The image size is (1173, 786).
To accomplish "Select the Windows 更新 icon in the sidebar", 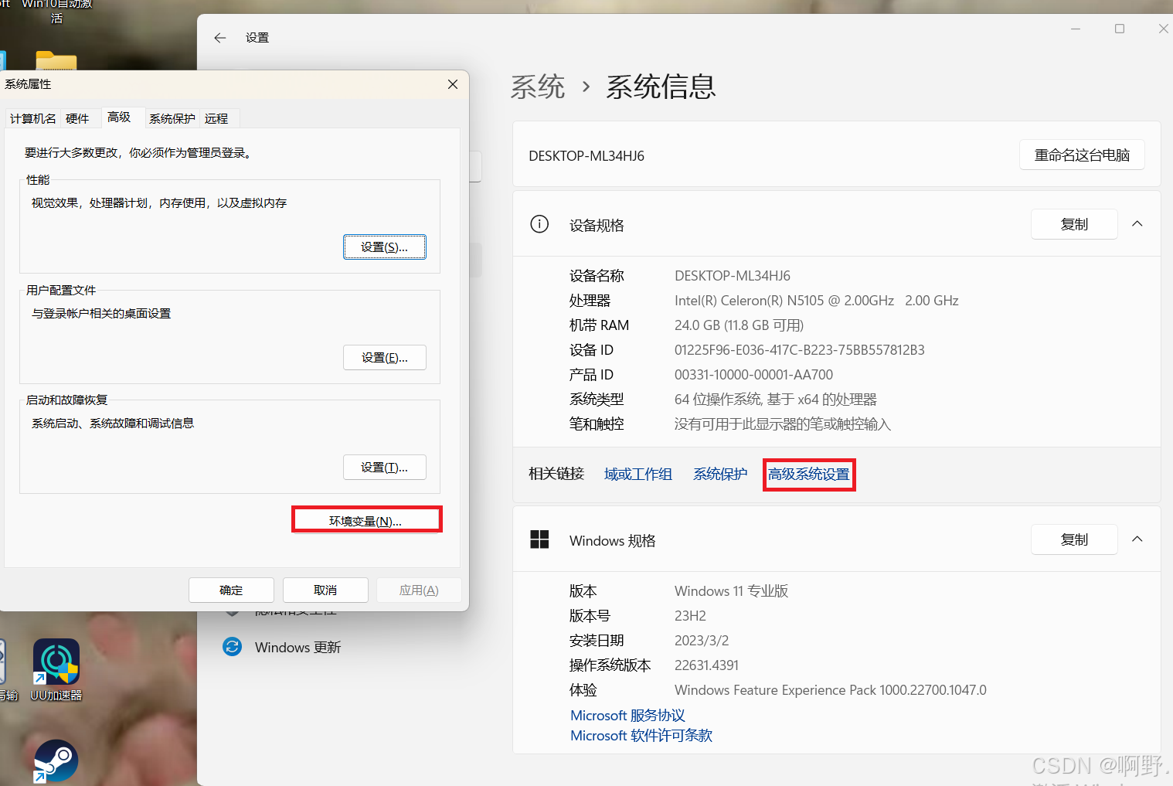I will click(x=233, y=647).
